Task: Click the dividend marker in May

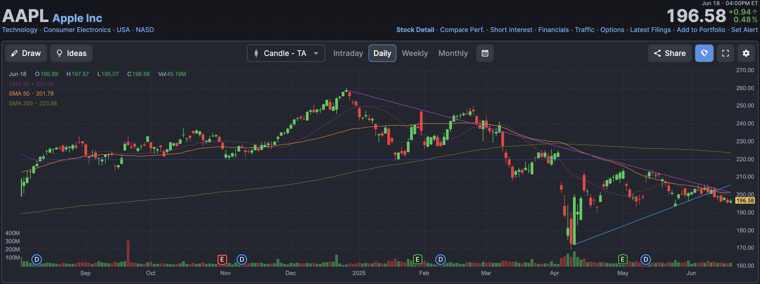Action: 645,260
